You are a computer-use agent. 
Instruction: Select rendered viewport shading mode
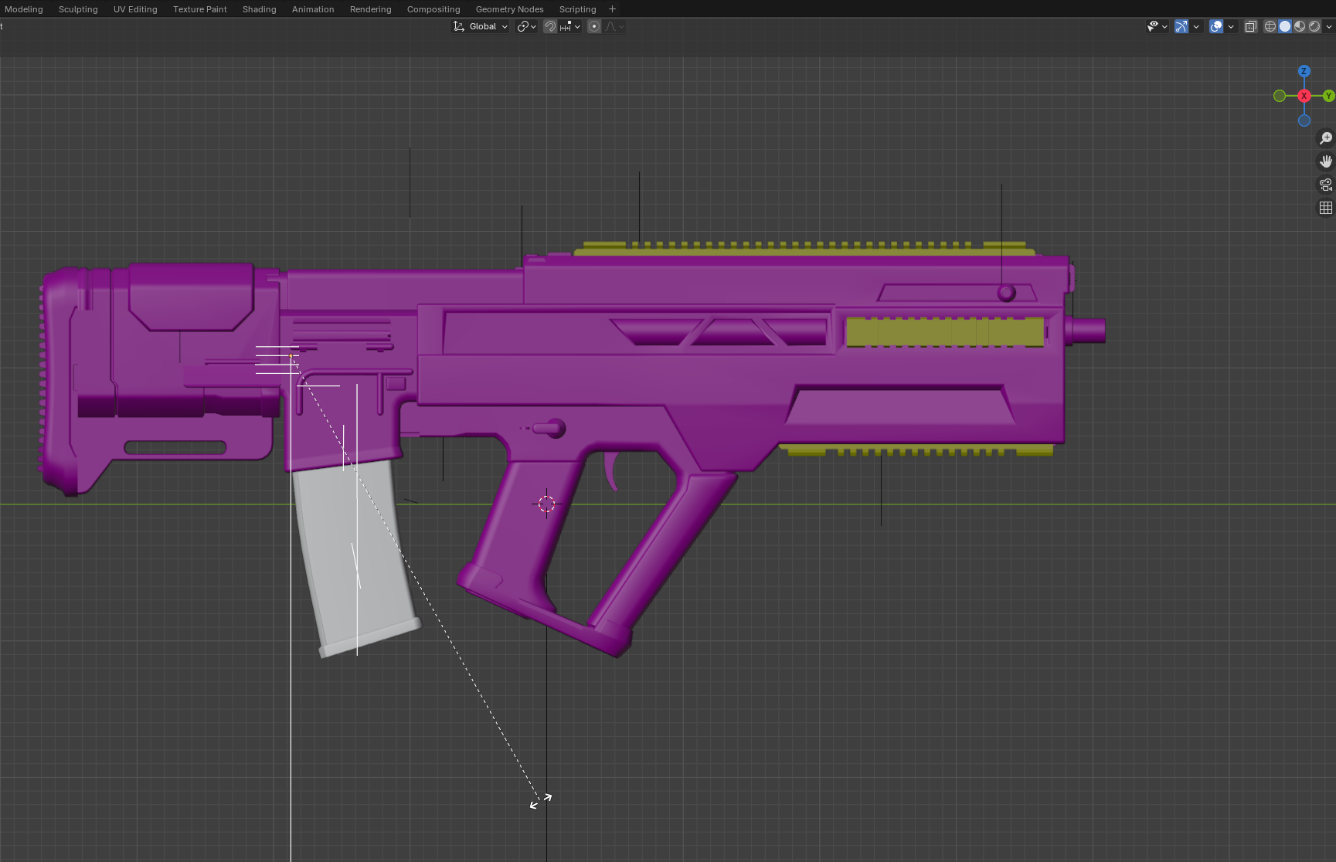click(x=1314, y=26)
